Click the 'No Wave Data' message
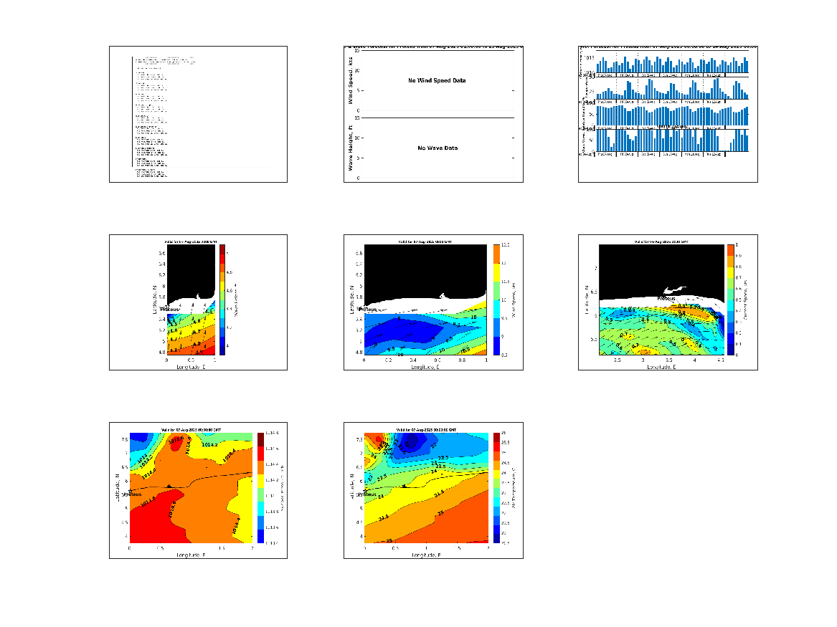Screen dimensions: 837x627 click(x=438, y=148)
